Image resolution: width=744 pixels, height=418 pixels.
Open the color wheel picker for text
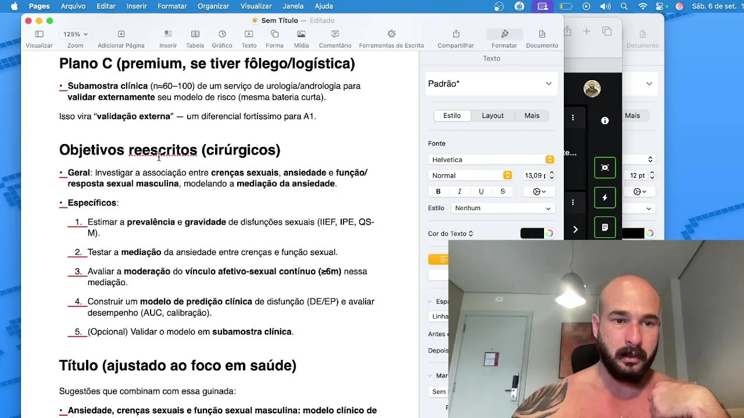pos(549,233)
